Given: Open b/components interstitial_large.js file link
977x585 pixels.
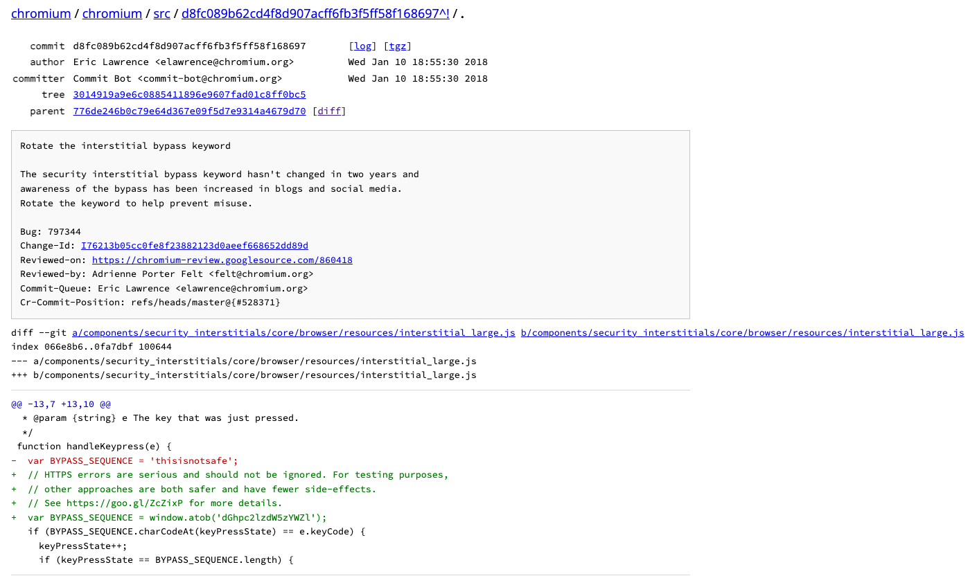Looking at the screenshot, I should (x=742, y=333).
